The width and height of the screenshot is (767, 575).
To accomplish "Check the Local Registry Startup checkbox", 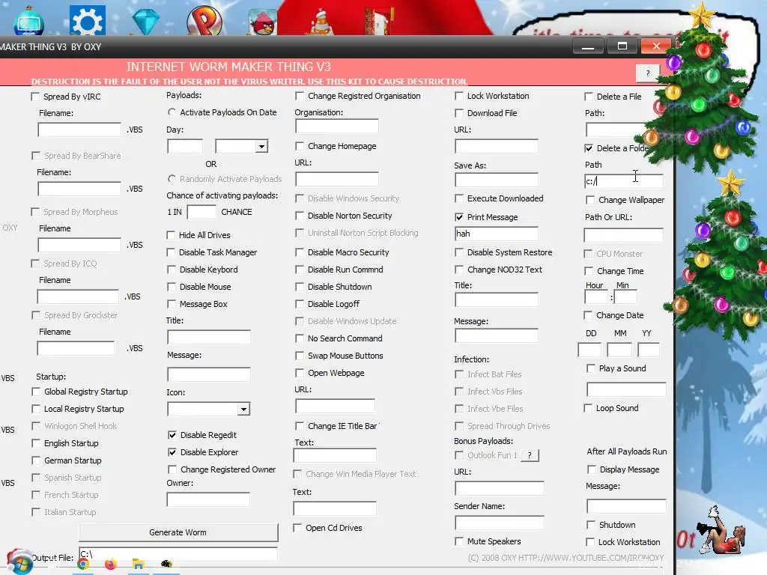I will 36,409.
